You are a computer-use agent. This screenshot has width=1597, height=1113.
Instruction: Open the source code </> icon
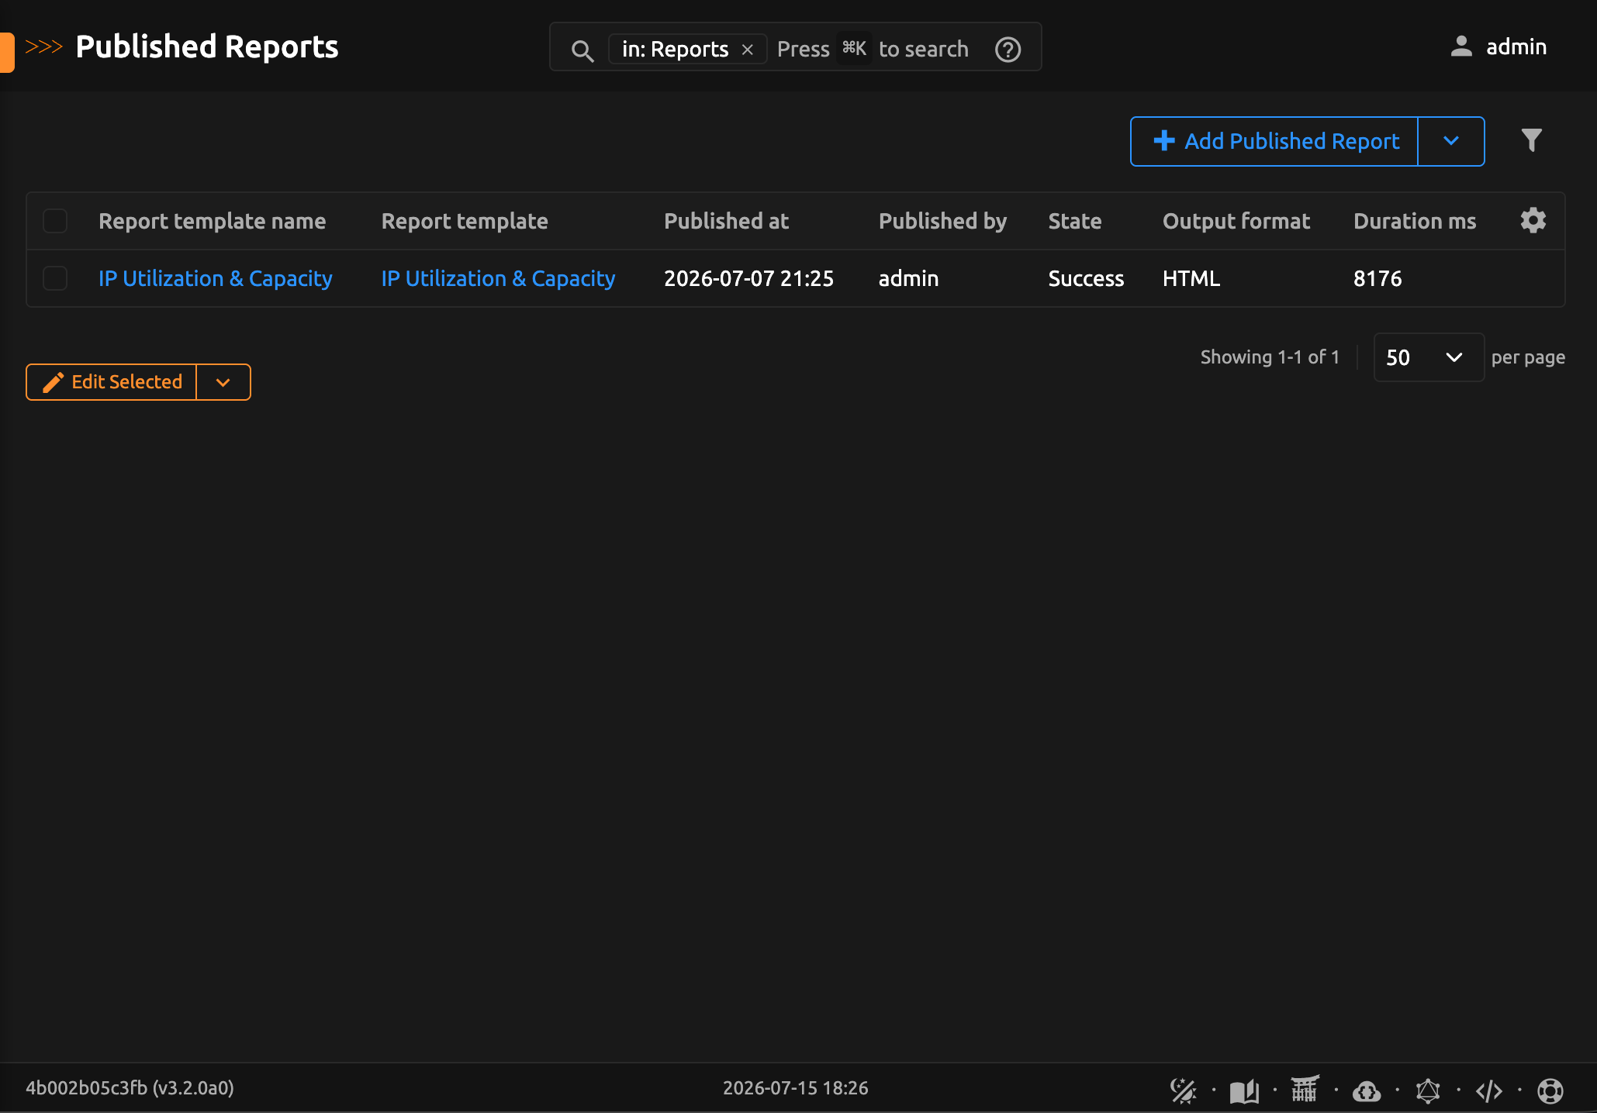point(1489,1091)
